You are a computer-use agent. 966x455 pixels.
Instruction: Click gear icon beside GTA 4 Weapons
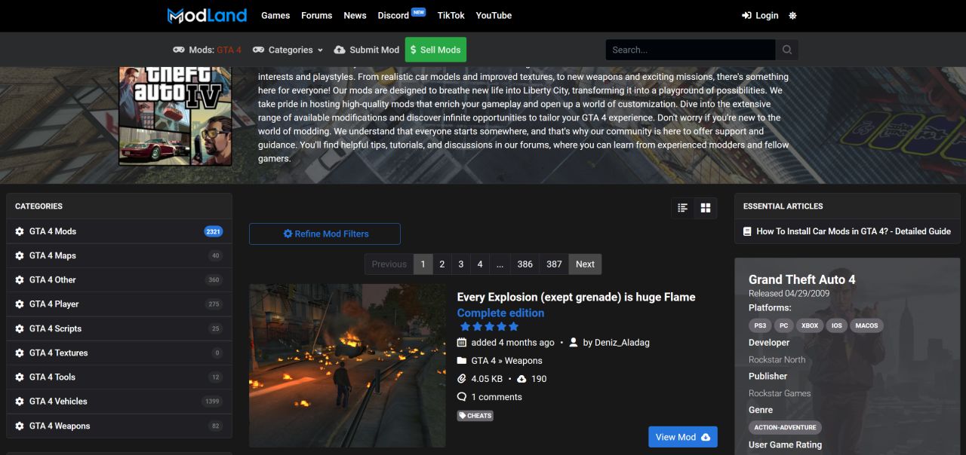[x=20, y=426]
